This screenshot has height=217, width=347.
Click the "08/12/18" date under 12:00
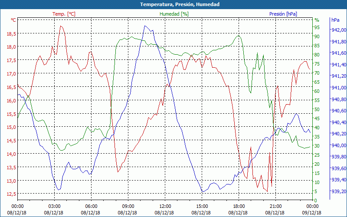(164, 213)
